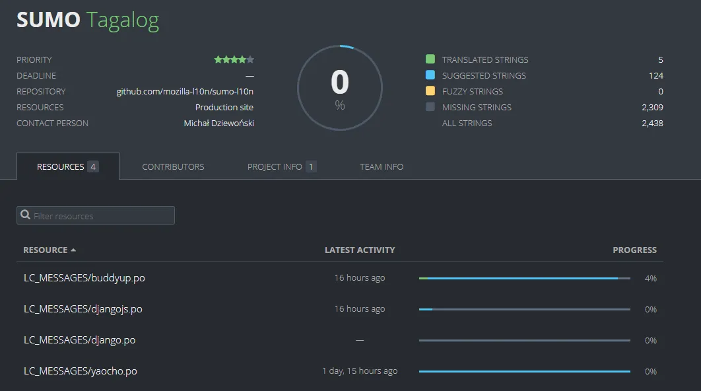Screen dimensions: 701x391
Task: Click the DEADLINE label
Action: point(36,75)
